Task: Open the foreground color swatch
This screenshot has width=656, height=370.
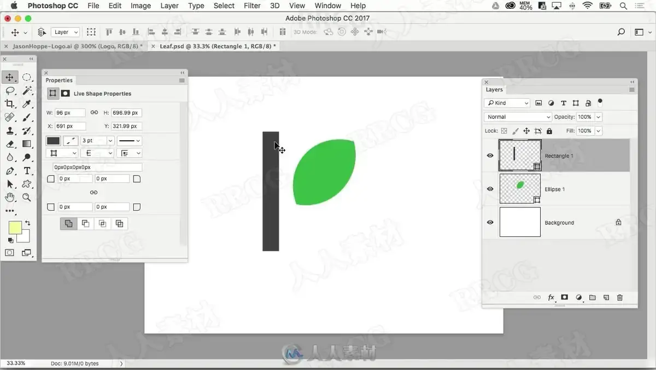Action: (15, 228)
